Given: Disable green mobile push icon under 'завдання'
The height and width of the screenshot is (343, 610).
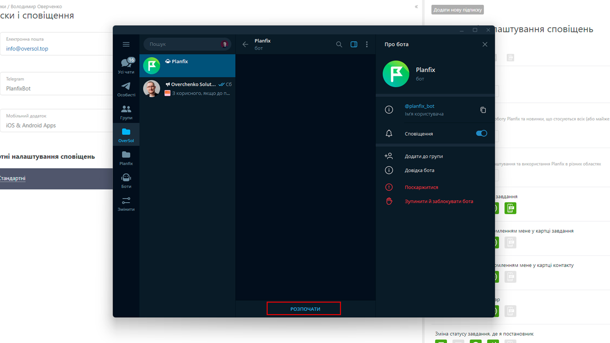Looking at the screenshot, I should pyautogui.click(x=510, y=208).
